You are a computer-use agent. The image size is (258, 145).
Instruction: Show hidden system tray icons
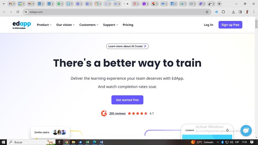point(218,142)
